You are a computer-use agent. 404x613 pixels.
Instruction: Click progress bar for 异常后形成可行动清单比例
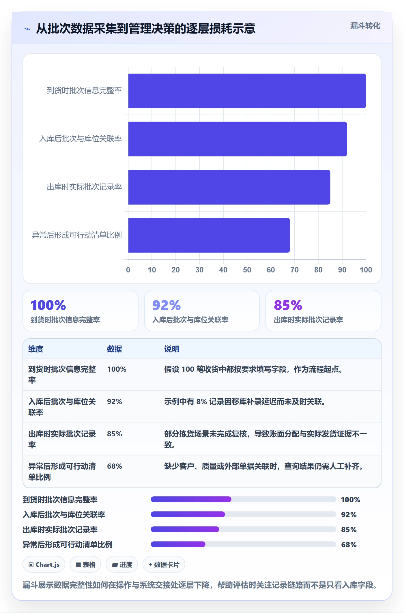tap(244, 544)
